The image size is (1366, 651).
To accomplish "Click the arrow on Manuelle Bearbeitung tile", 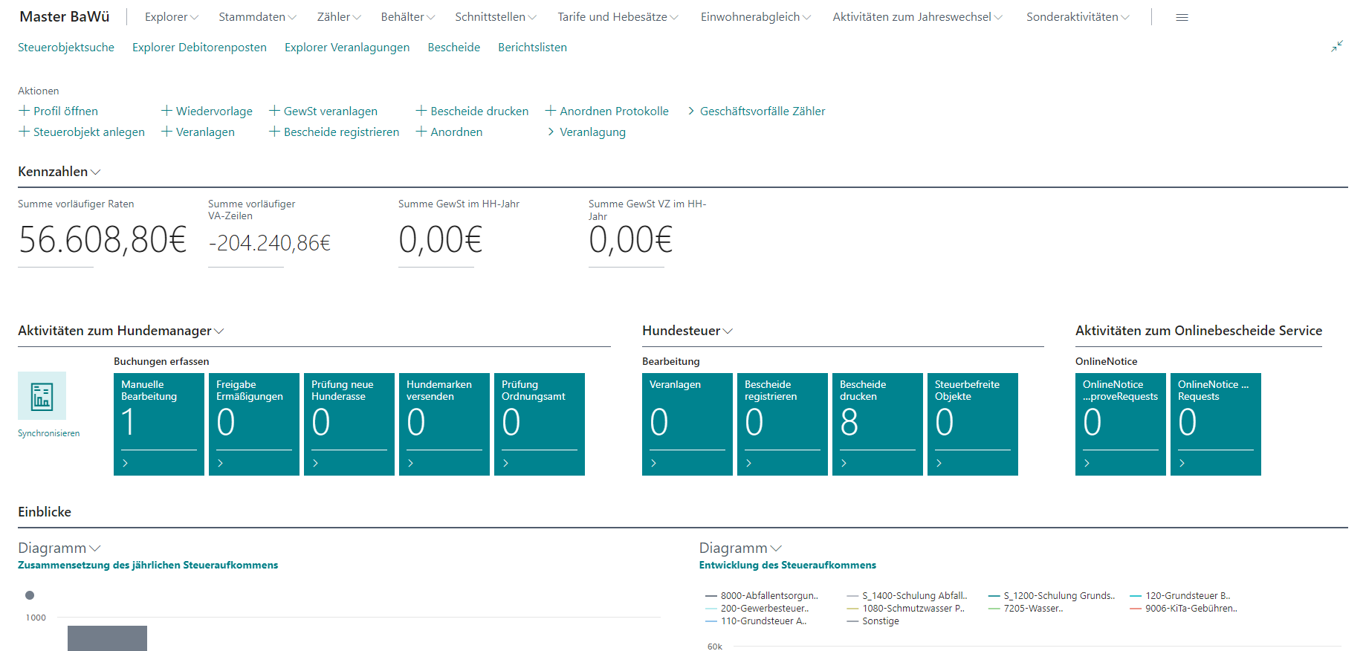I will point(125,463).
